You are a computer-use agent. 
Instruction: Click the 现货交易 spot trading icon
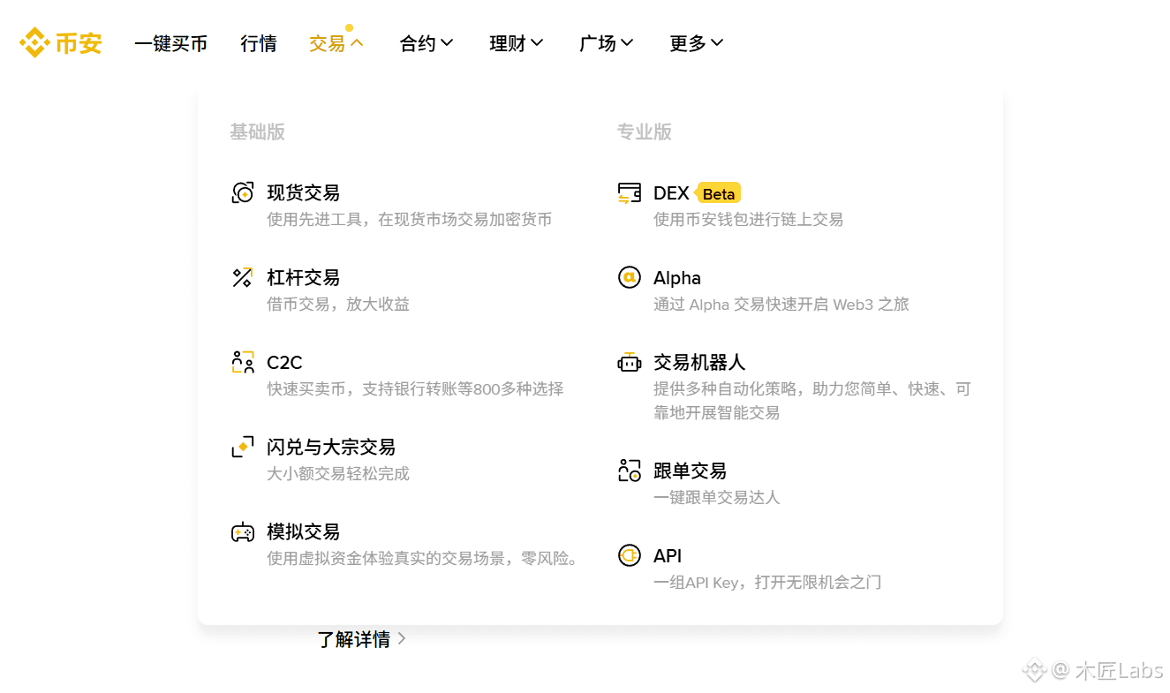pyautogui.click(x=243, y=192)
